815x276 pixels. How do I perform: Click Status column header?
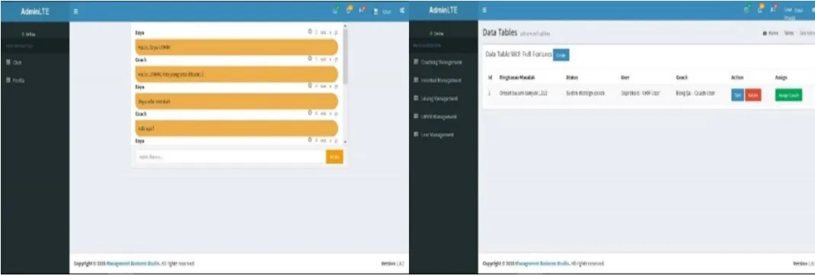point(572,77)
